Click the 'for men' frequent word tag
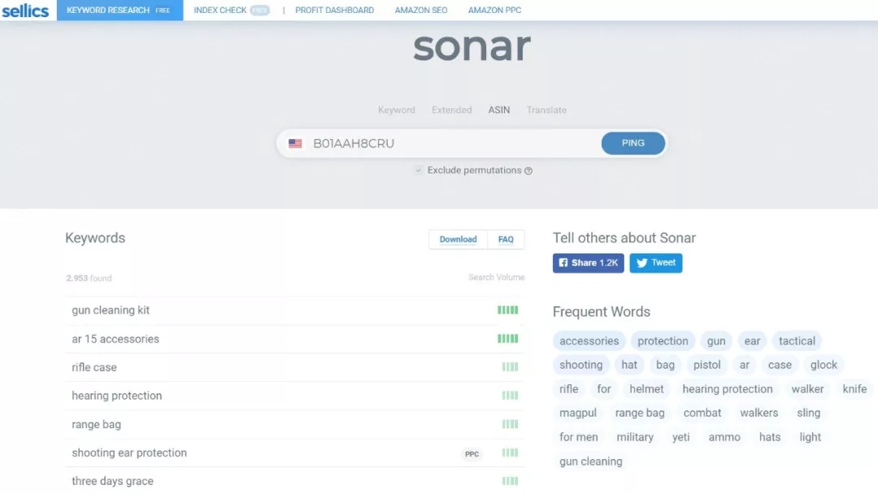 pos(579,437)
